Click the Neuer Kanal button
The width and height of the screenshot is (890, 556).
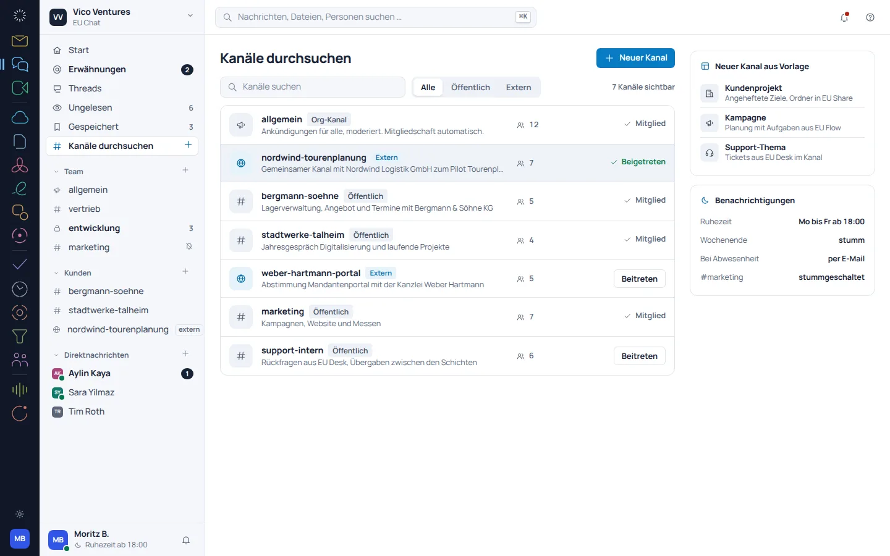click(635, 57)
